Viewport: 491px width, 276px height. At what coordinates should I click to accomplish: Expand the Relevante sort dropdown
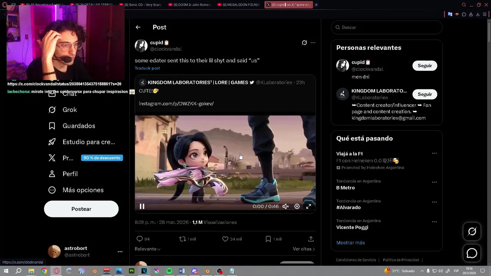coord(148,249)
